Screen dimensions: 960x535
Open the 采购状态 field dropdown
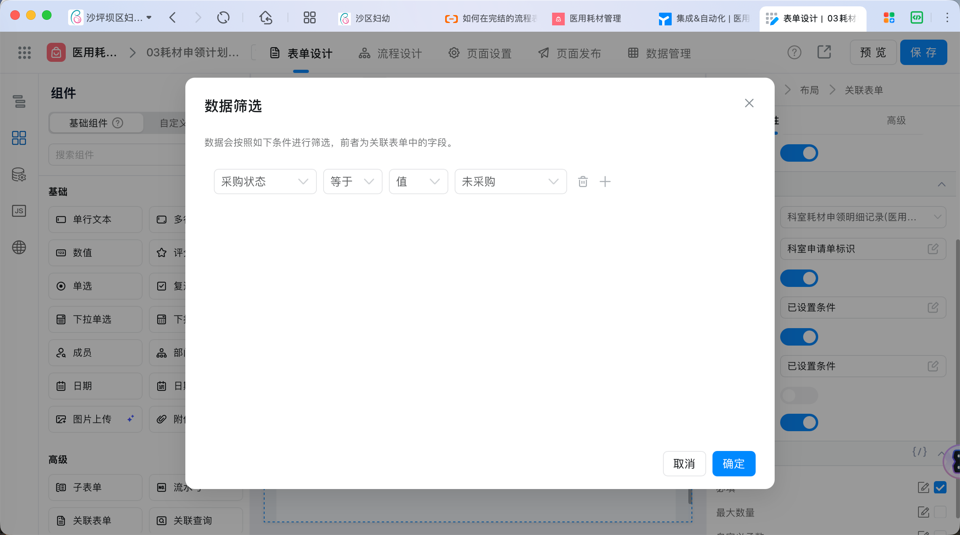pyautogui.click(x=265, y=182)
